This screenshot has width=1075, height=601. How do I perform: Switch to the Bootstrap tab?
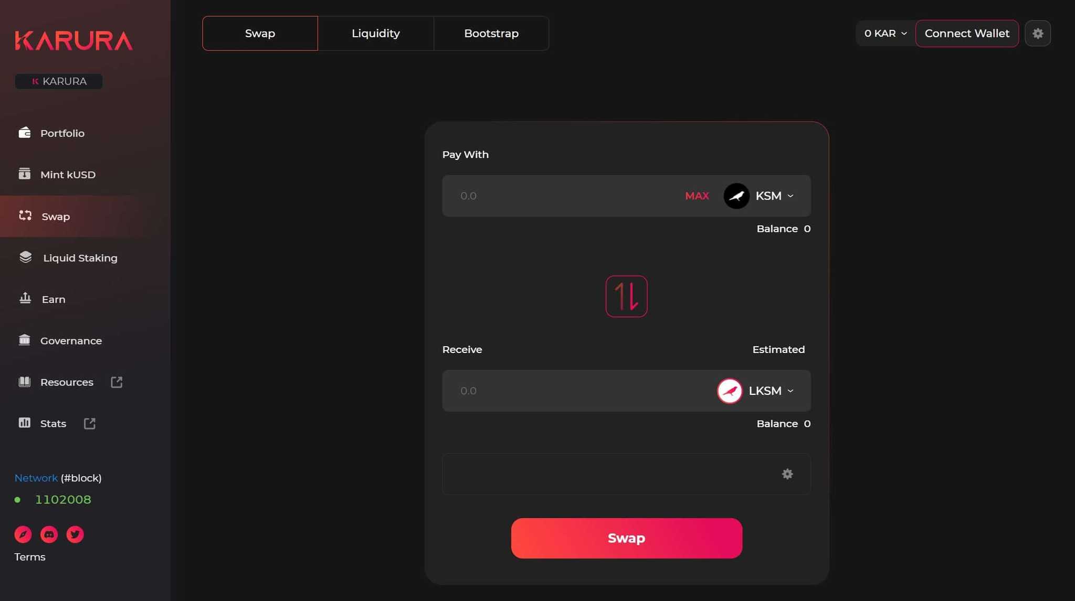point(491,33)
